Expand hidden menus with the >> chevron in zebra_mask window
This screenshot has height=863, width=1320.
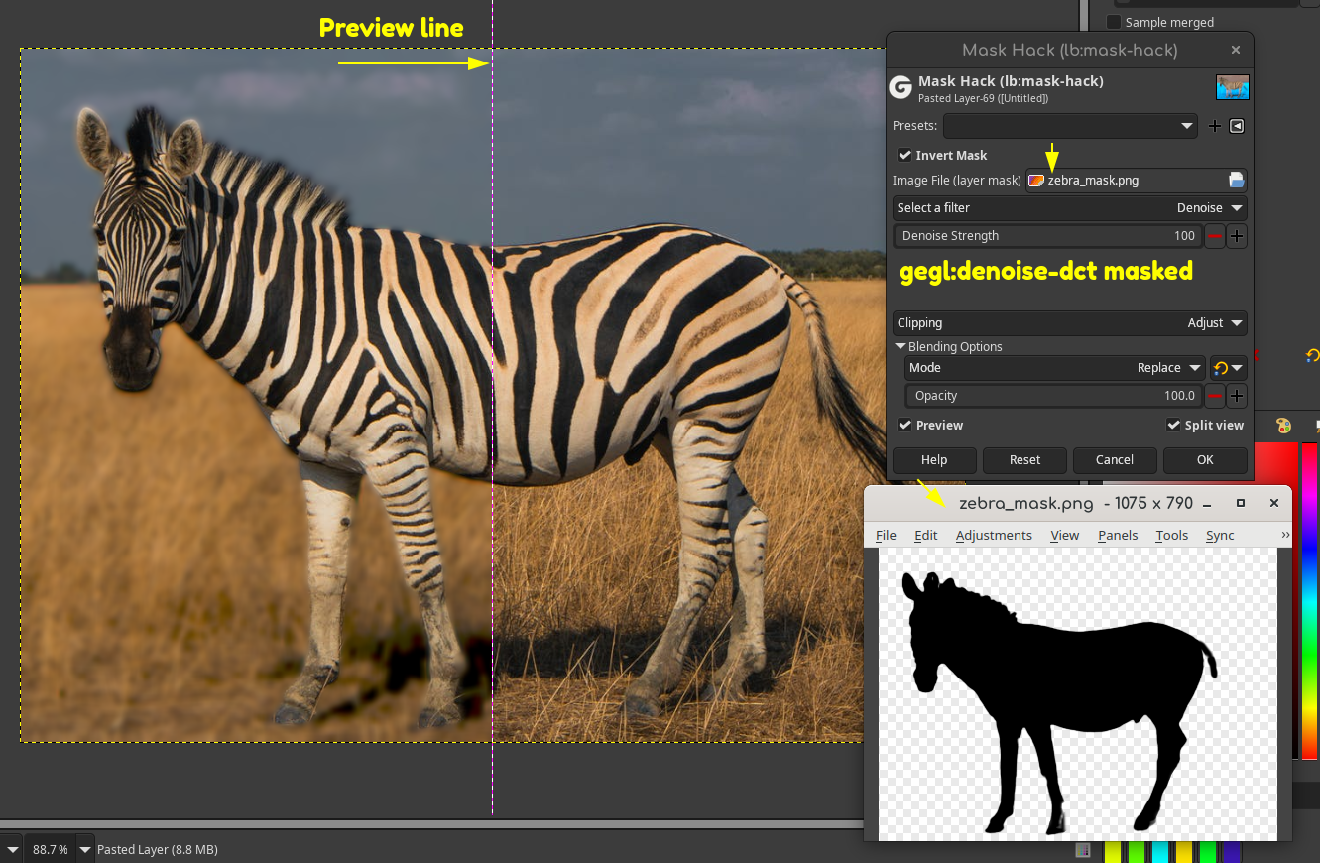coord(1285,535)
